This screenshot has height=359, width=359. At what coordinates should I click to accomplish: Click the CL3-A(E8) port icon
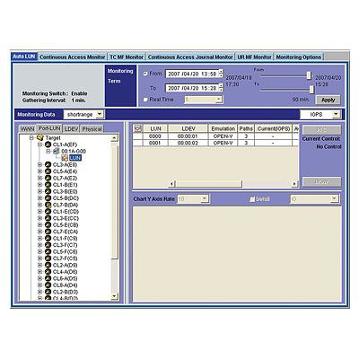coord(48,164)
